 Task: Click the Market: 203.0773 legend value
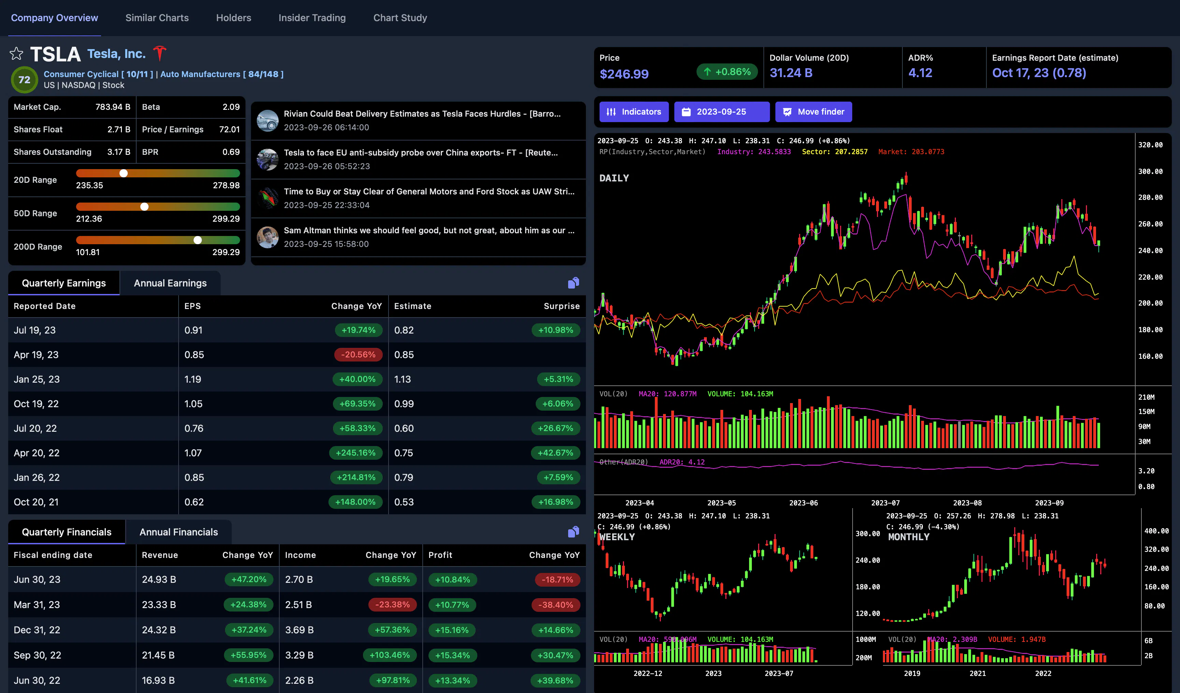click(911, 151)
